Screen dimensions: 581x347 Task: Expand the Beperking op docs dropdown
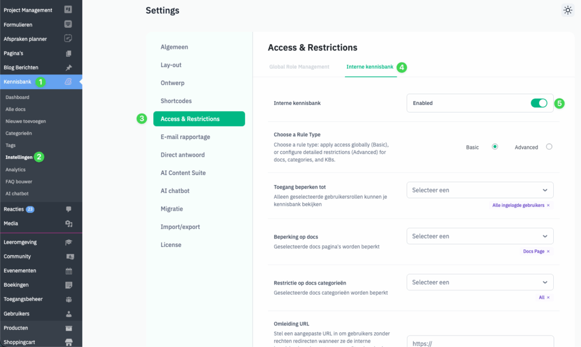click(479, 236)
